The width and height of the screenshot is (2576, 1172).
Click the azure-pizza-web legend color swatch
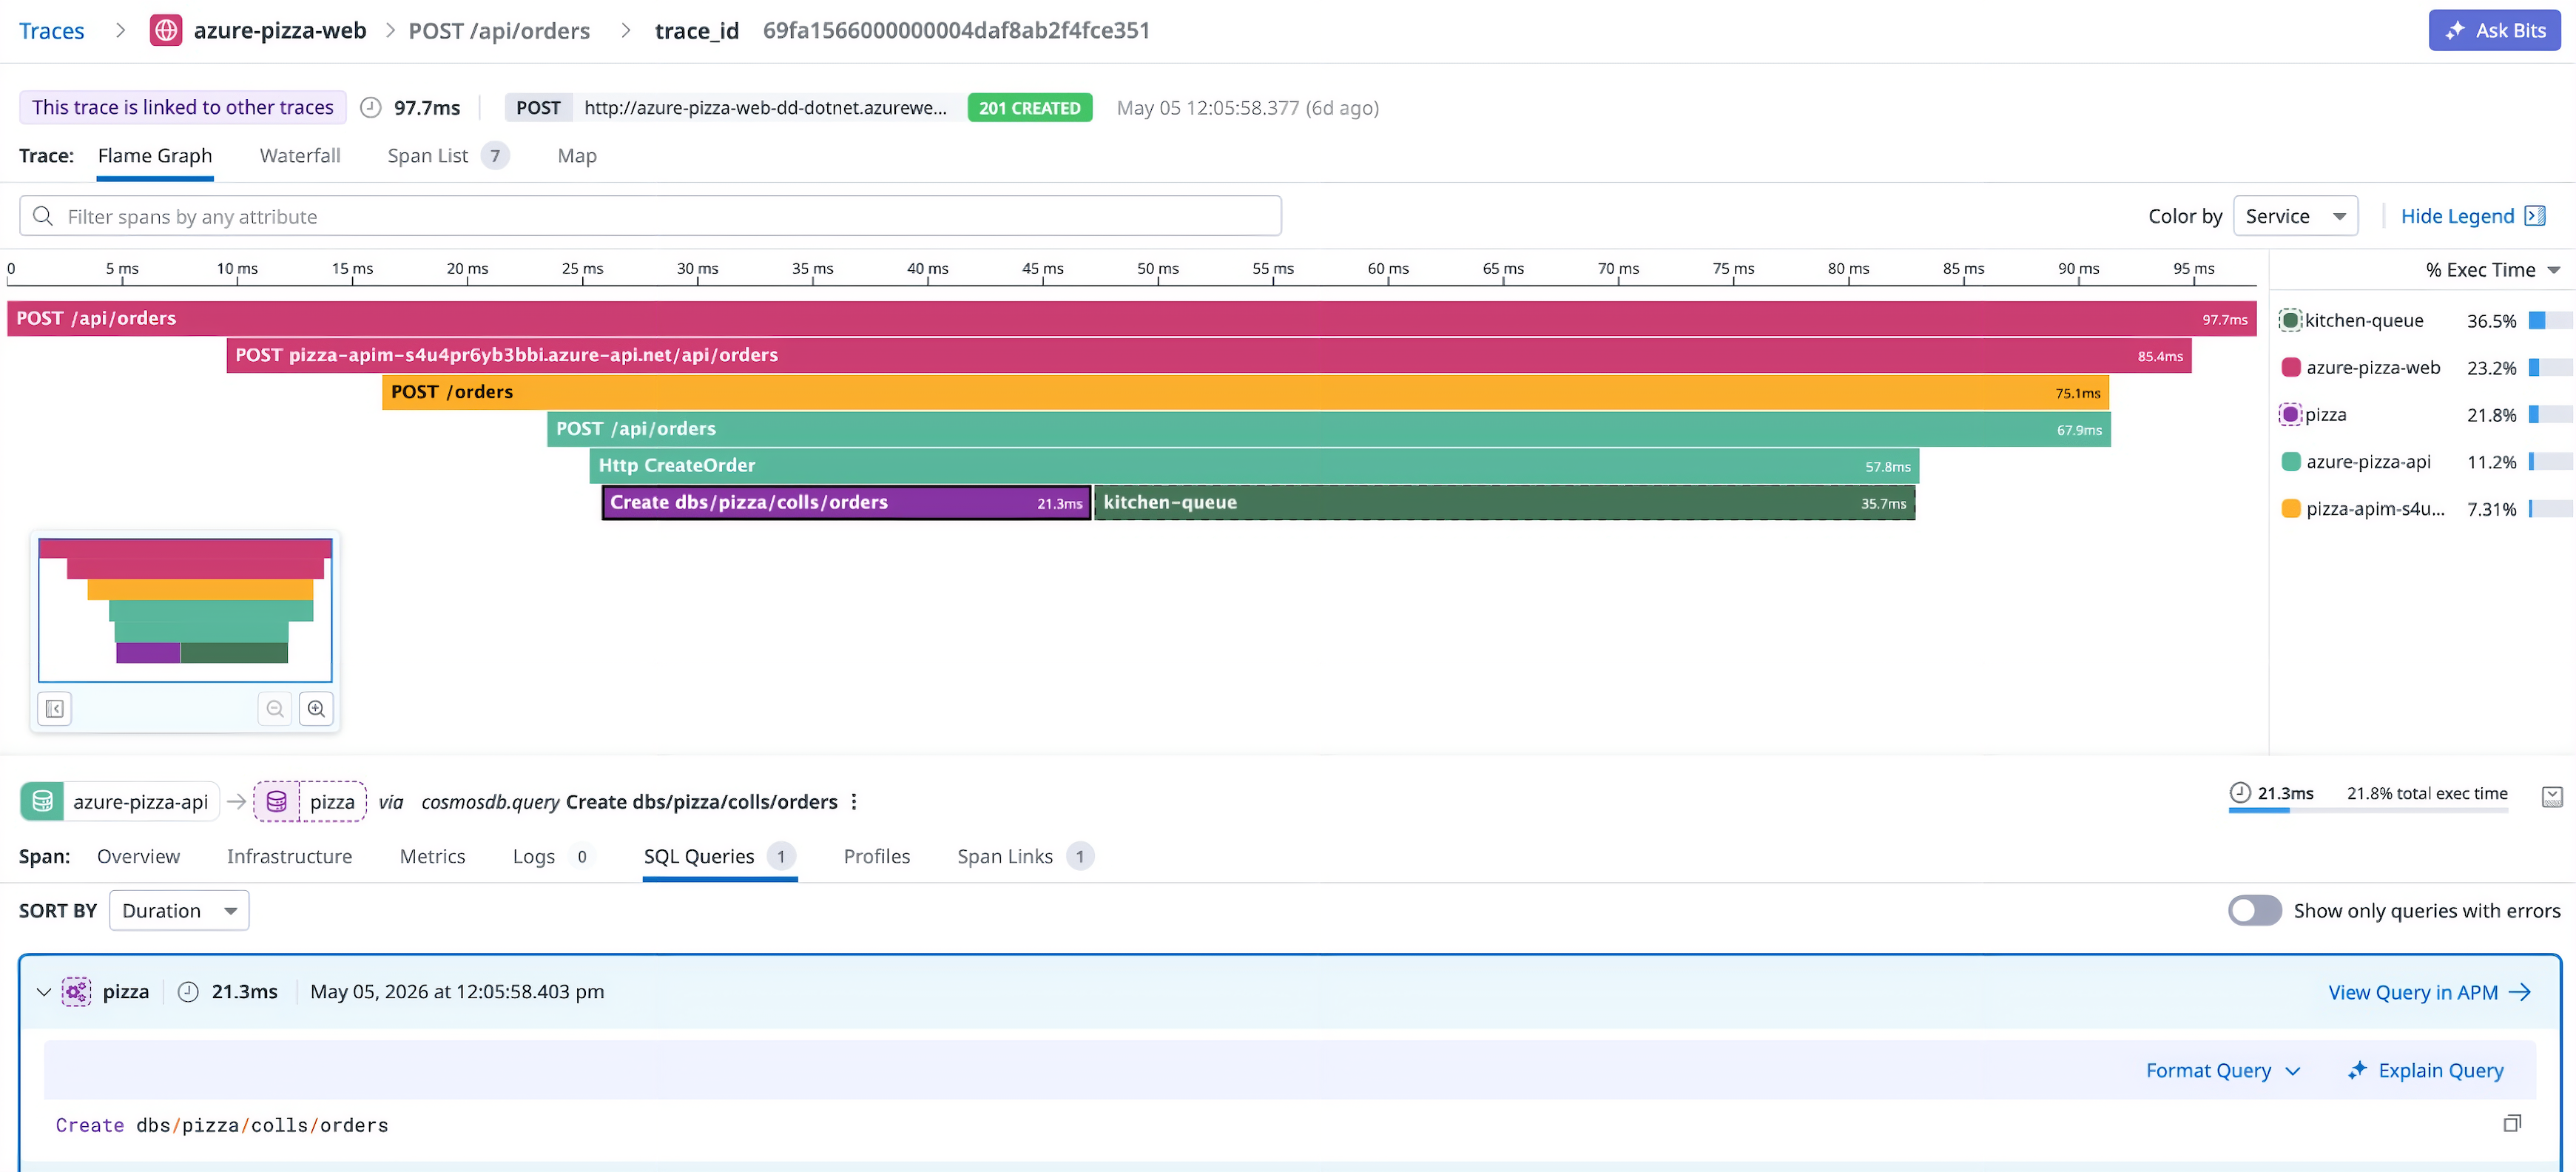coord(2291,367)
